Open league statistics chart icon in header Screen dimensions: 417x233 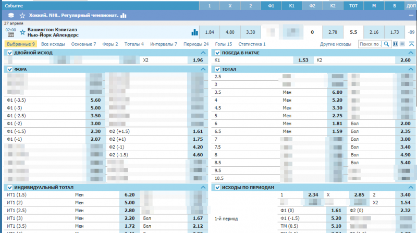point(124,16)
